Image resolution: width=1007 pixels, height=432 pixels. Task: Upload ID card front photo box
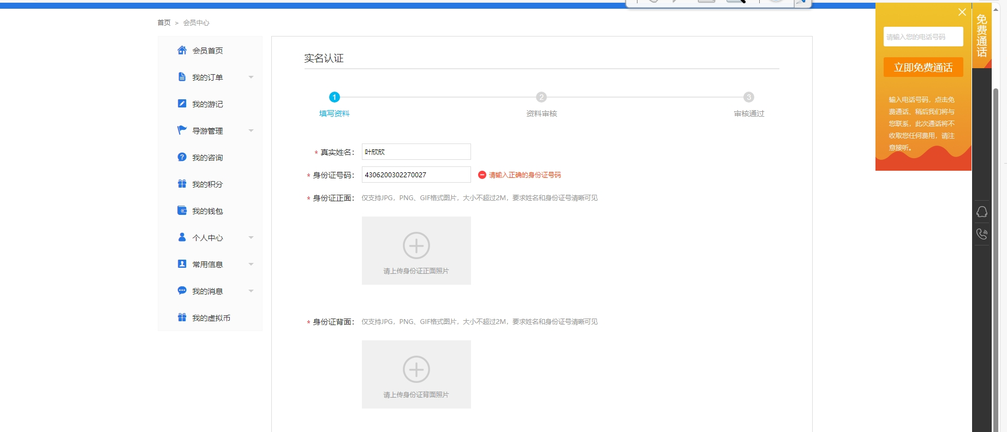[416, 250]
